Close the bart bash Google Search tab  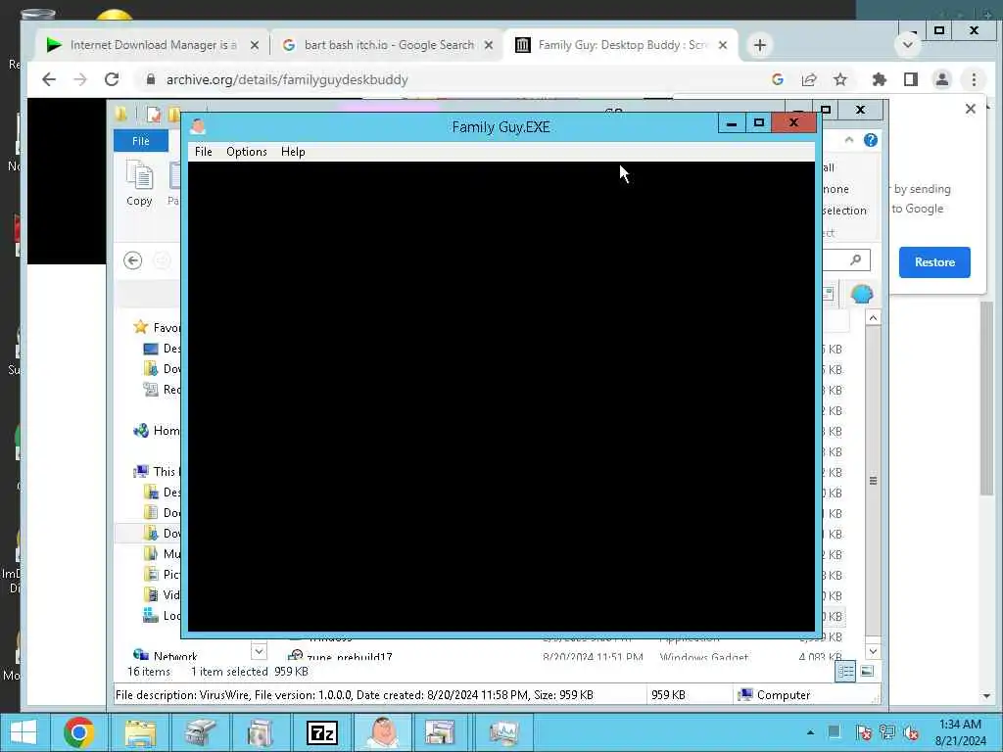(x=489, y=45)
